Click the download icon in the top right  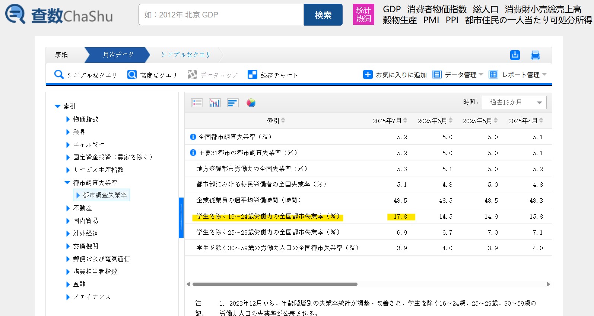pos(515,55)
